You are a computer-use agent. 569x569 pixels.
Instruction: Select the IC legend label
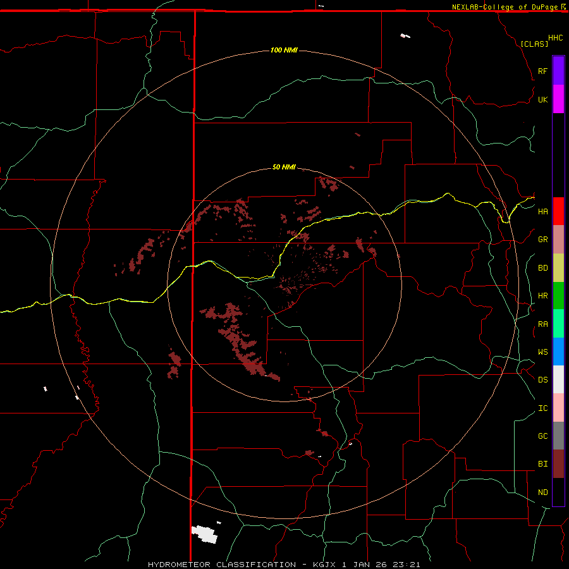pyautogui.click(x=542, y=408)
